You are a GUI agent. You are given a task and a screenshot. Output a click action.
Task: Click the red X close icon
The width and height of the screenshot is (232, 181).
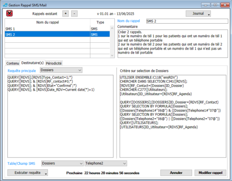(10, 13)
